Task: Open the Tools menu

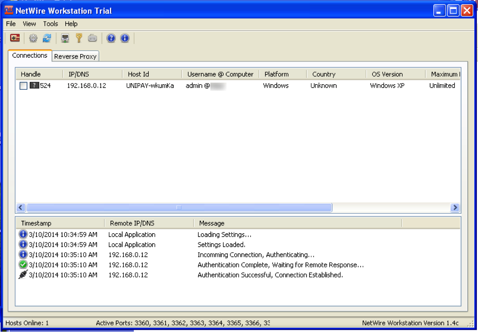Action: [50, 24]
